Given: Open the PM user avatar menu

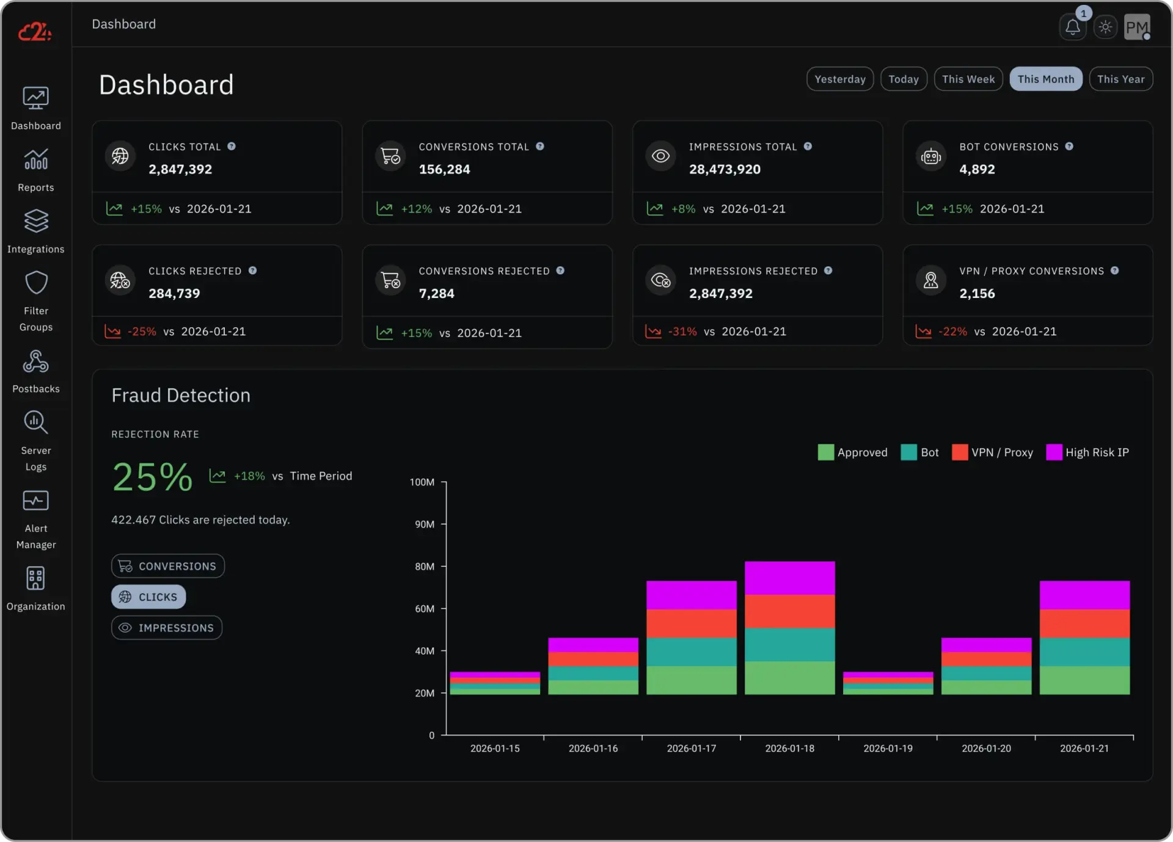Looking at the screenshot, I should [1137, 27].
